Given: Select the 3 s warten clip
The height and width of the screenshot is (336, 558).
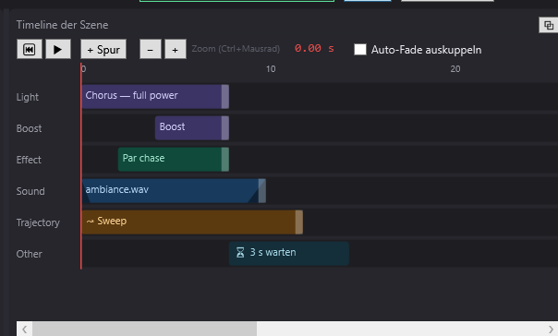Looking at the screenshot, I should coord(289,253).
